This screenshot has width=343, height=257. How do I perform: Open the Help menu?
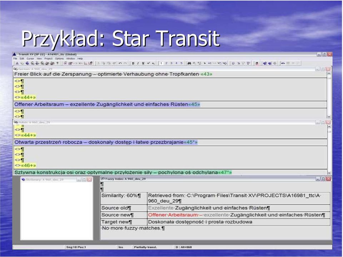pyautogui.click(x=80, y=59)
